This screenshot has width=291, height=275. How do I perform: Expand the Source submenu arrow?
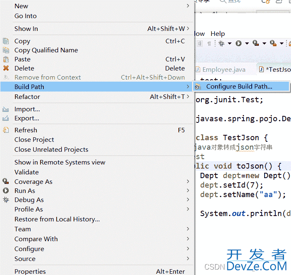pos(188,259)
